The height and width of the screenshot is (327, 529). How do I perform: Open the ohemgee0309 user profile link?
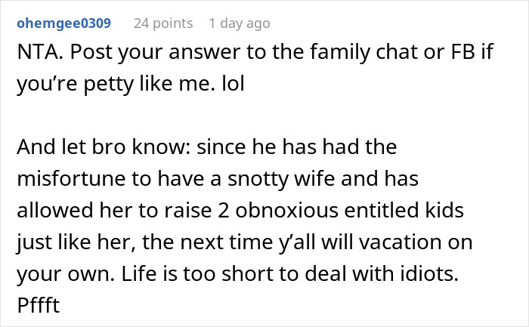click(63, 23)
